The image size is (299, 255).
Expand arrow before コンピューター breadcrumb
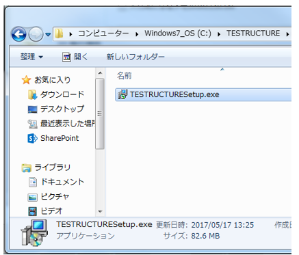pyautogui.click(x=70, y=34)
